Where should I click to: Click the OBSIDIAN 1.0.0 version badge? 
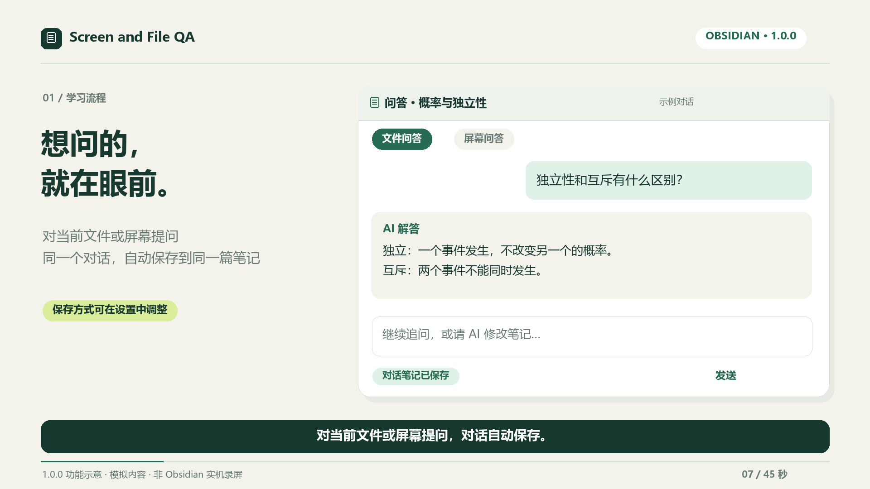pyautogui.click(x=751, y=37)
